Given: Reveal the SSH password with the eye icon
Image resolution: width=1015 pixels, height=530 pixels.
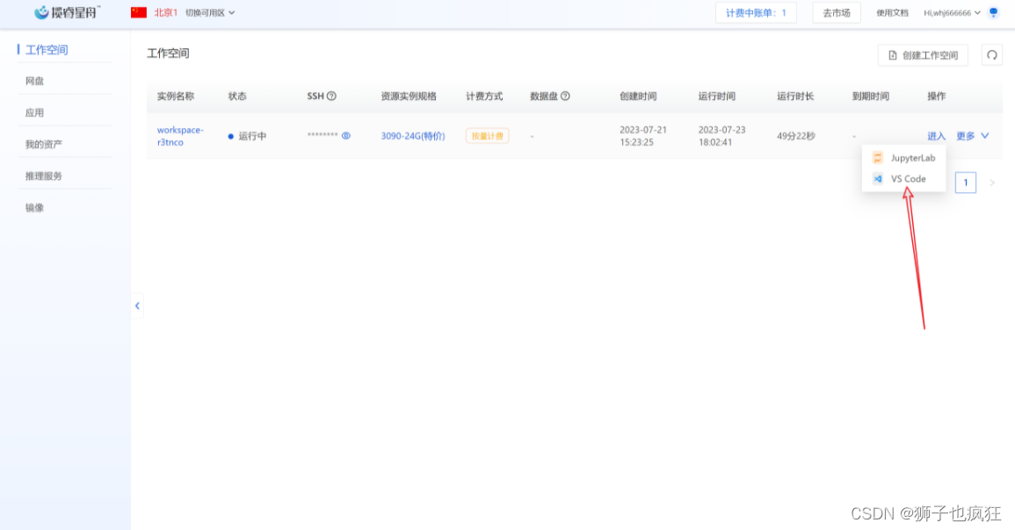Looking at the screenshot, I should click(x=344, y=136).
